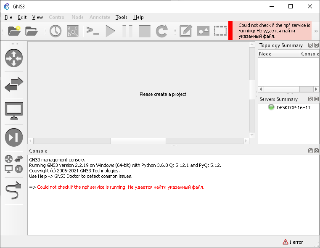Click the 1 error status indicator
The width and height of the screenshot is (320, 248).
[293, 242]
